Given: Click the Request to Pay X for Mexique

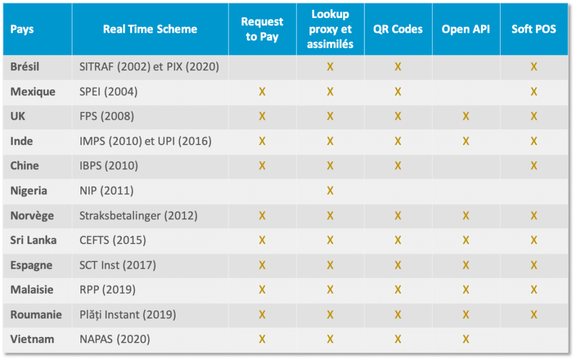Looking at the screenshot, I should pos(262,92).
